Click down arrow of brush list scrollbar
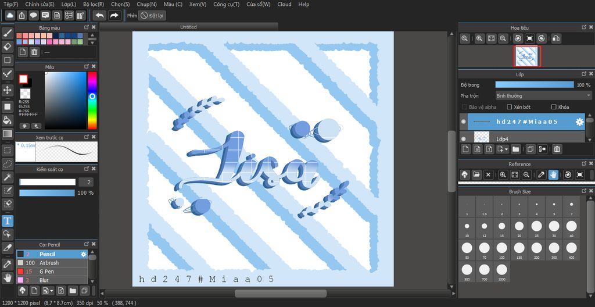595x307 pixels. point(92,281)
